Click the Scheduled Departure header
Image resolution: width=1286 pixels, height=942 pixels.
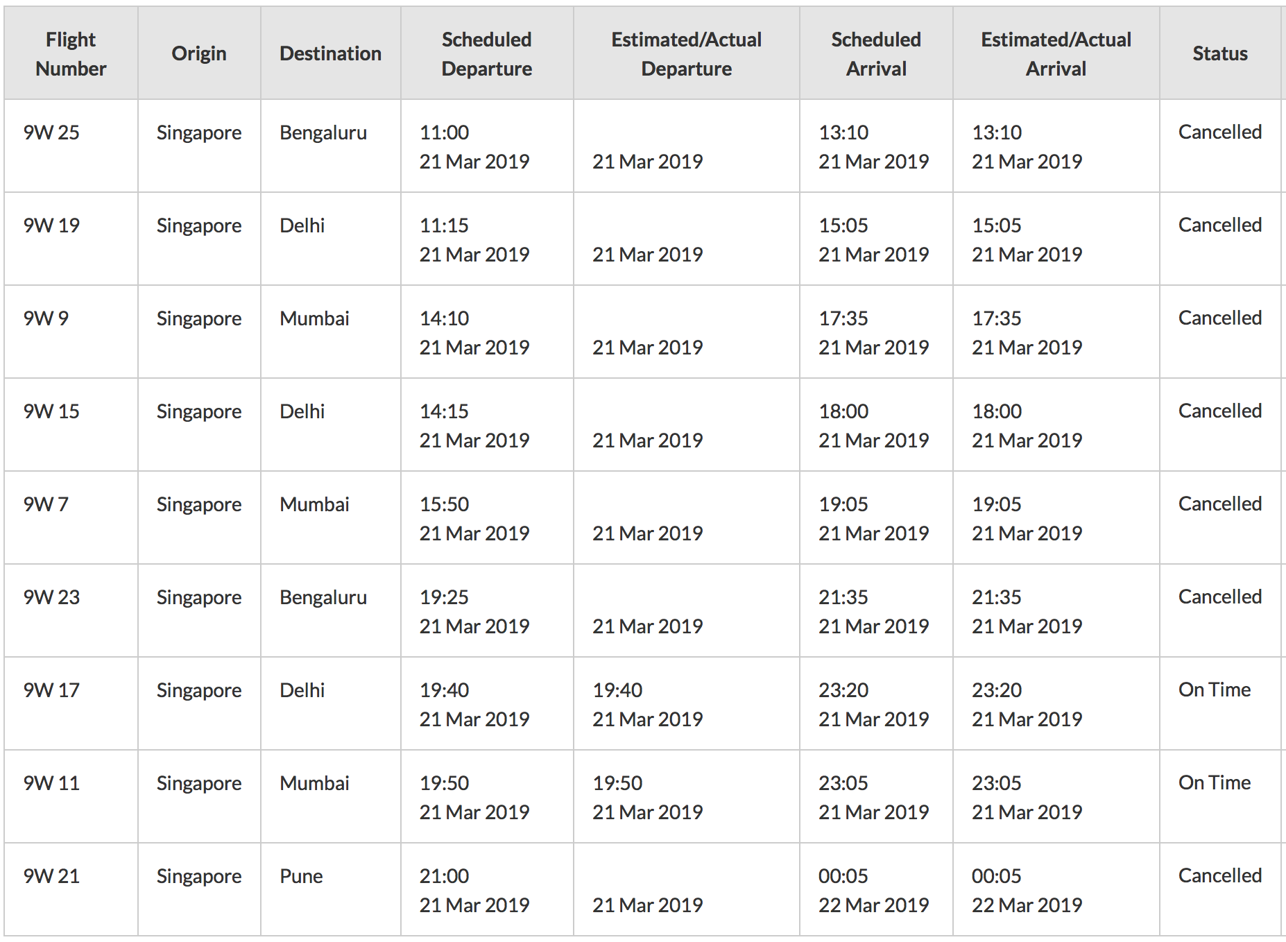(x=486, y=54)
